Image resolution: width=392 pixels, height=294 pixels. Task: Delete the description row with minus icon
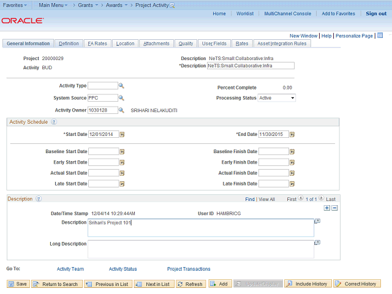[334, 208]
